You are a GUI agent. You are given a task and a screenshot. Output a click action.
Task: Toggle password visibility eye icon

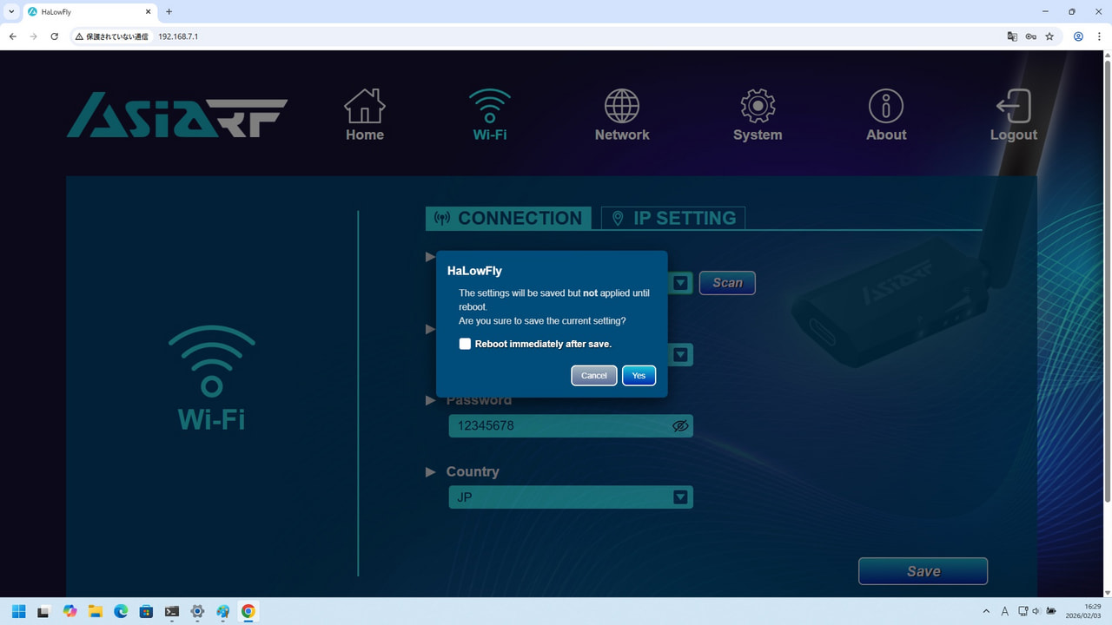680,426
